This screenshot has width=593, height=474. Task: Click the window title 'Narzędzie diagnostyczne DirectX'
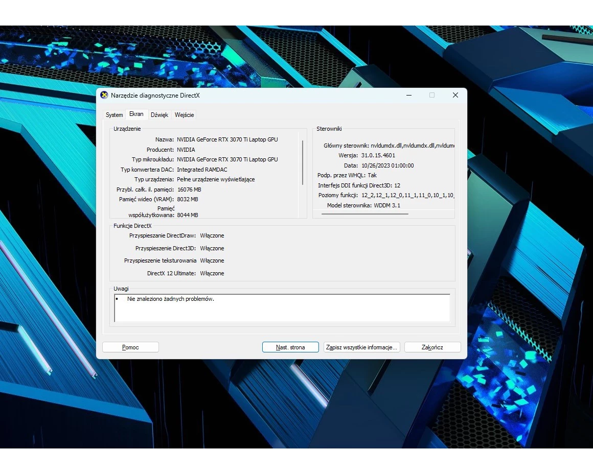155,95
